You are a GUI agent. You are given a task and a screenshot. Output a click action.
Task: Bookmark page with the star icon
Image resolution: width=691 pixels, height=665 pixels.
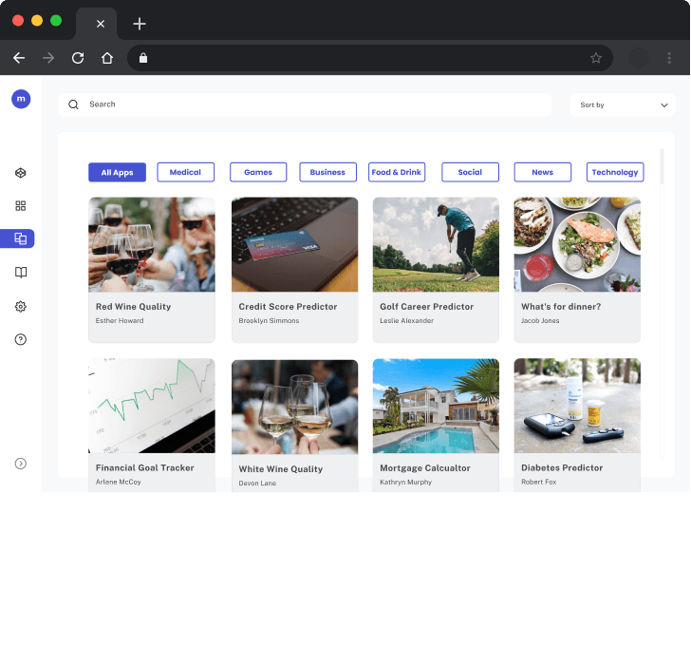[x=596, y=58]
